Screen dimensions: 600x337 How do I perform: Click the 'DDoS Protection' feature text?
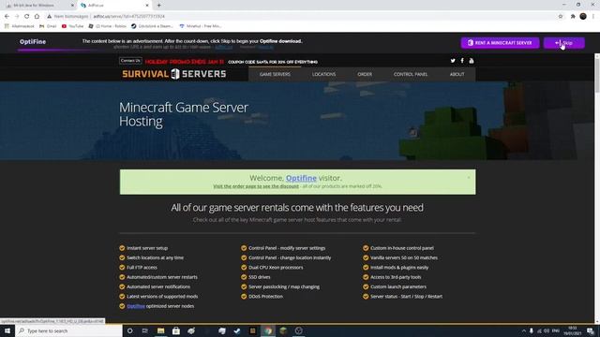coord(266,297)
